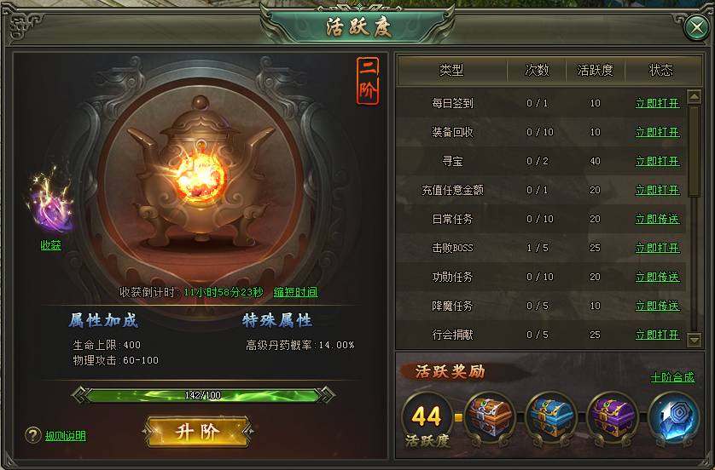Screen dimensions: 715x470
Task: Click scrollbar up arrow in task list
Action: (x=694, y=96)
